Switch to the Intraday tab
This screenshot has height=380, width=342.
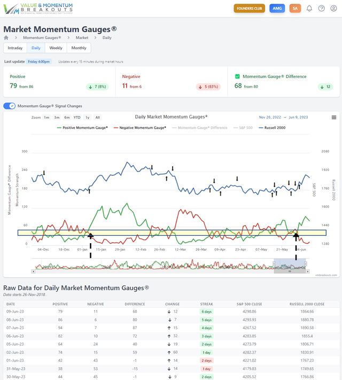[x=15, y=48]
